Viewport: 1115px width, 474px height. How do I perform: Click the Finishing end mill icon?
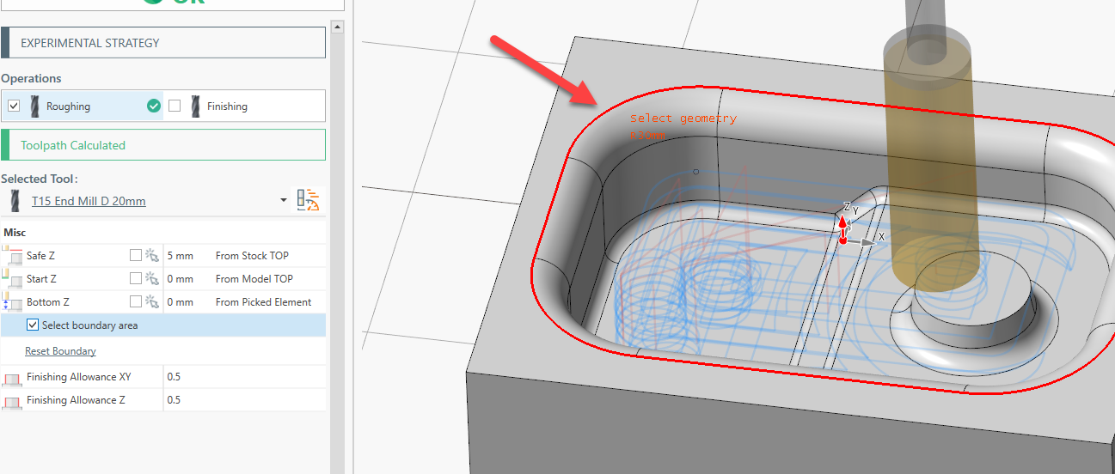(195, 106)
